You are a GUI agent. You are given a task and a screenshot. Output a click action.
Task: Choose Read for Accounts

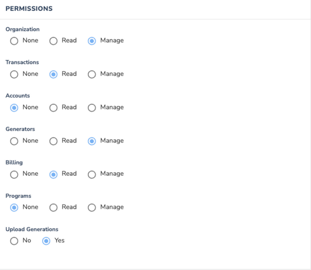click(x=53, y=108)
